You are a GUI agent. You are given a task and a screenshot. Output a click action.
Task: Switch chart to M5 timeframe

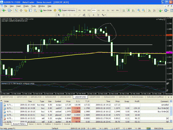[84, 10]
